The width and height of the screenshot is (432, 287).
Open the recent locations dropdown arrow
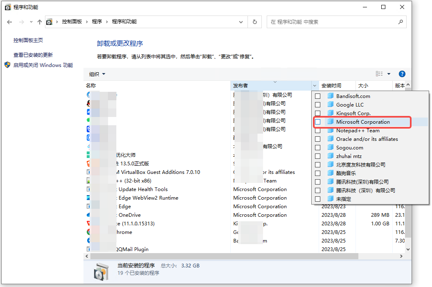31,22
